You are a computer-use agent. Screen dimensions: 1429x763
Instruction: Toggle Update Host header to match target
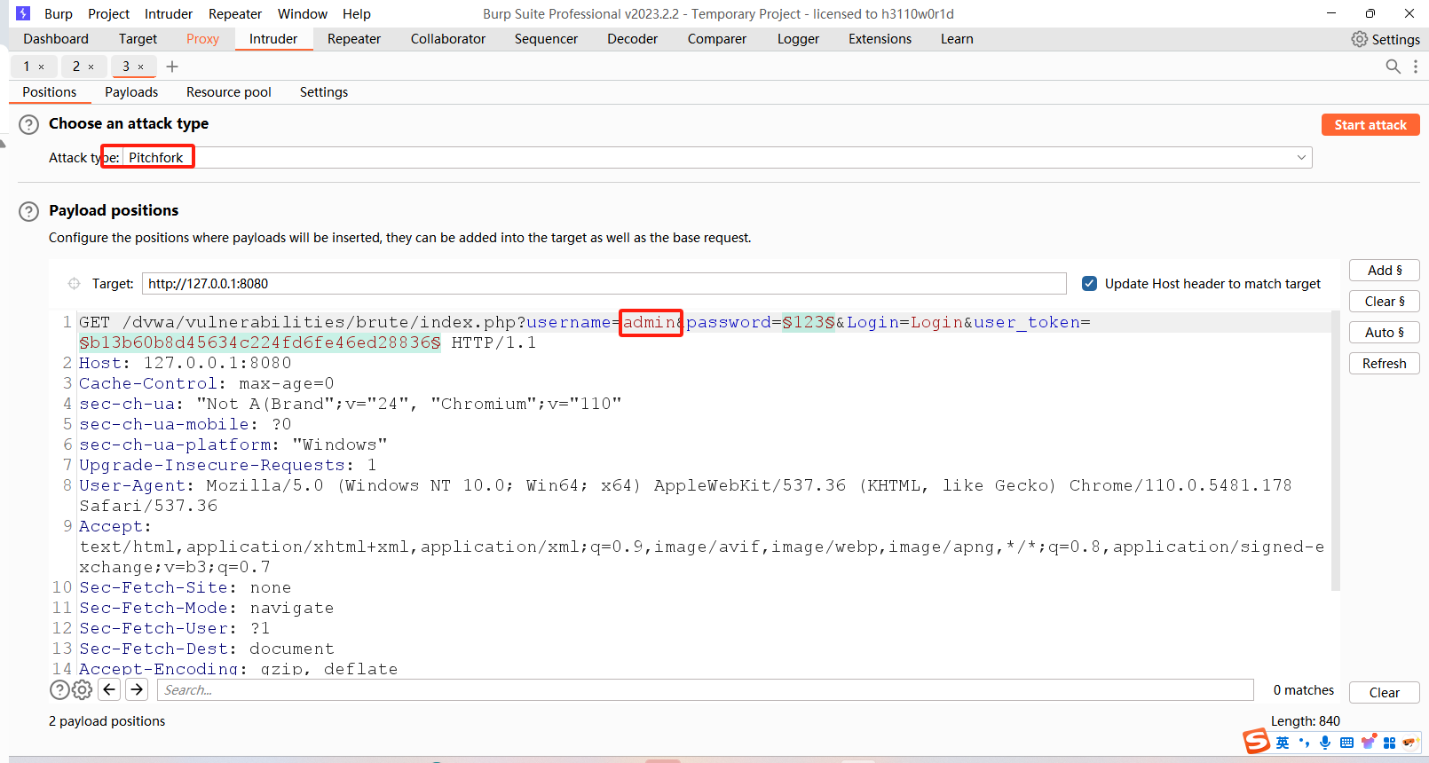(x=1089, y=284)
